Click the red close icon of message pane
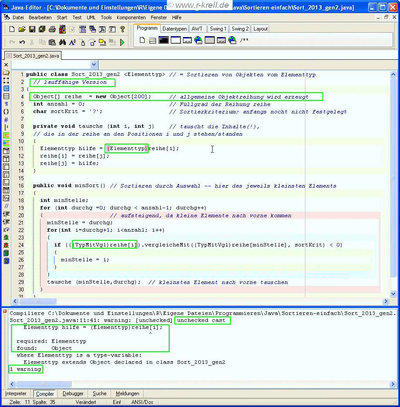 tap(5, 311)
